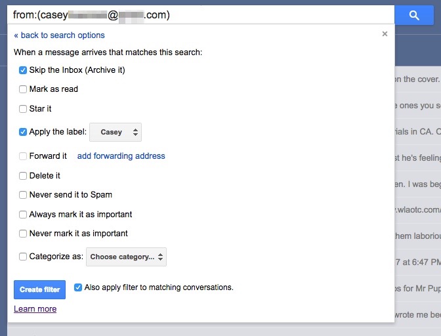Image resolution: width=441 pixels, height=336 pixels.
Task: Click the blue magnifying glass search button
Action: click(414, 15)
